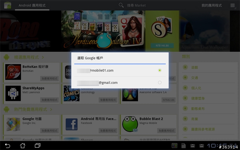Open ShareMyApps app title

33,88
